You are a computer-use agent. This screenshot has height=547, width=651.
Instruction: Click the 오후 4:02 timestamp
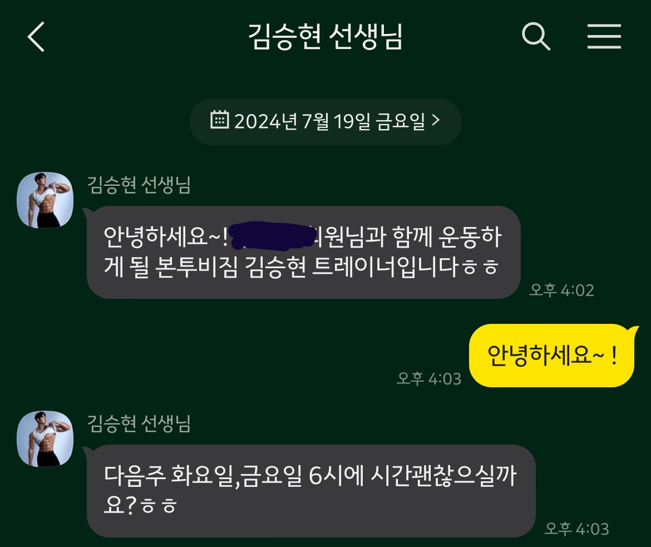(x=561, y=290)
